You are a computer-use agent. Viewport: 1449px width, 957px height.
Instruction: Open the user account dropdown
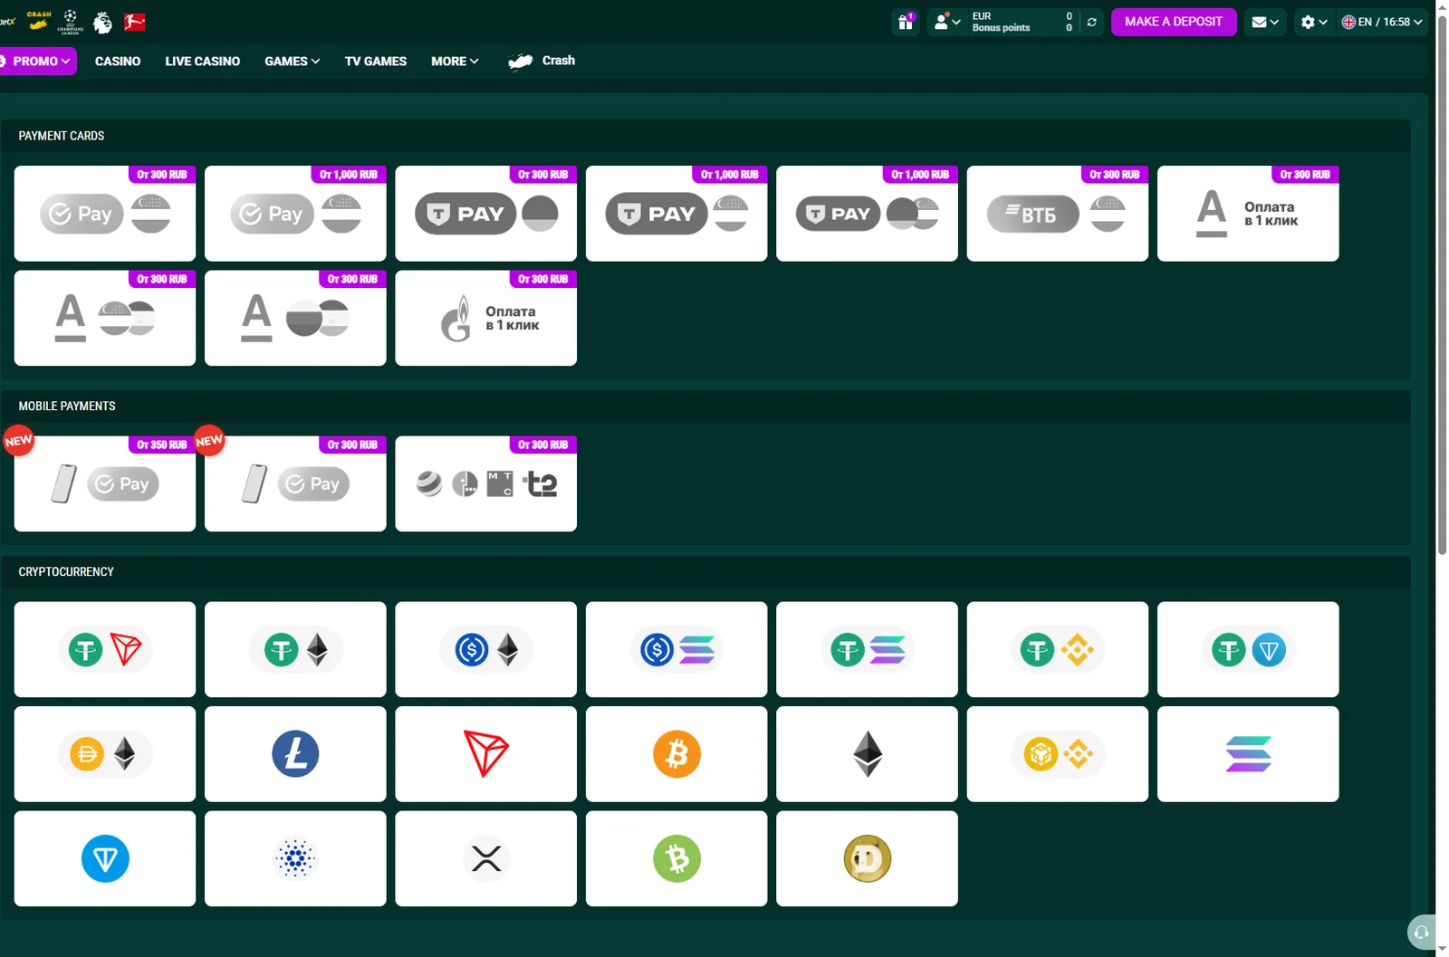(947, 22)
